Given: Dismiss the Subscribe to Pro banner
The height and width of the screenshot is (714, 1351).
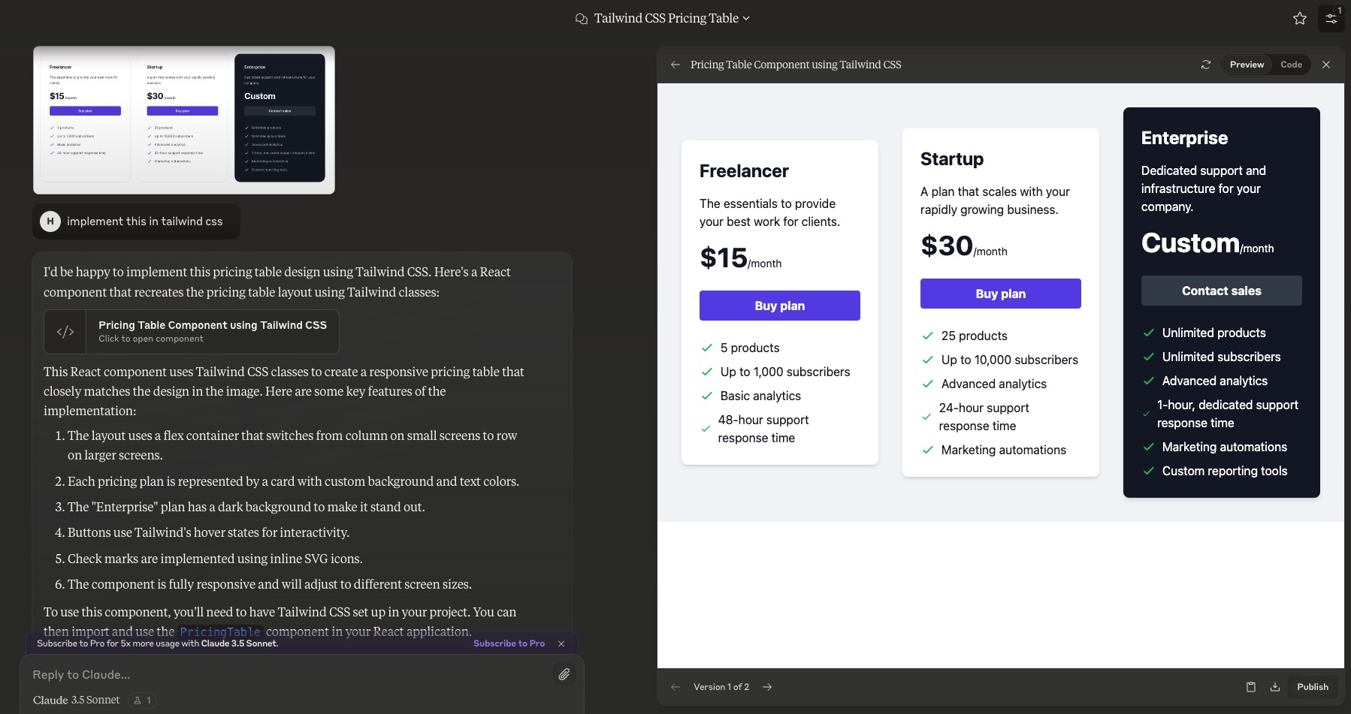Looking at the screenshot, I should (561, 643).
